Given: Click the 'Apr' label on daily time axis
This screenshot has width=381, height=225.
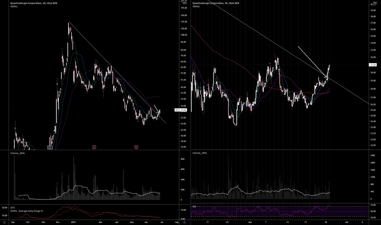Looking at the screenshot, I should click(x=117, y=222).
